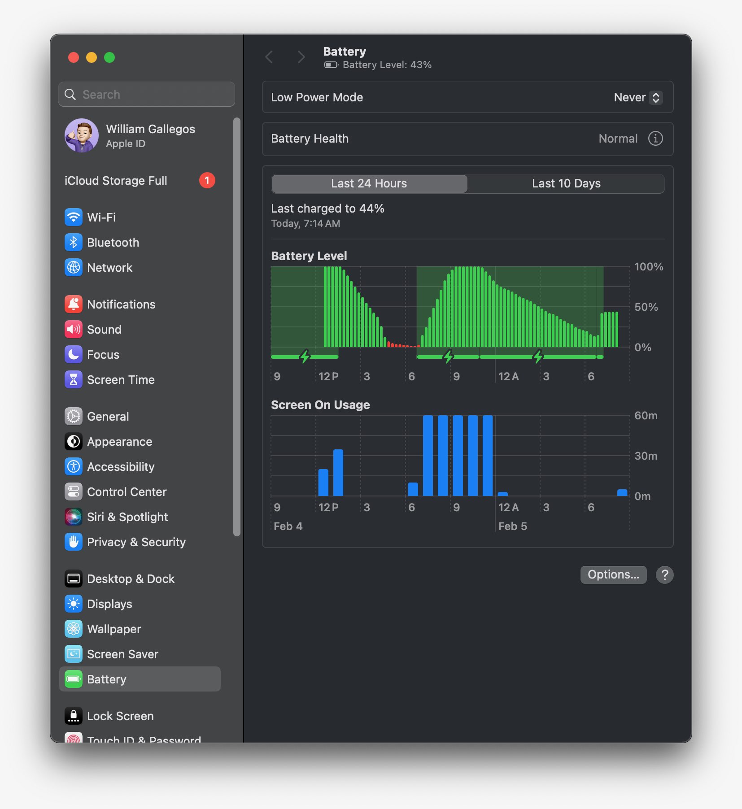Click the Bluetooth icon in sidebar
742x809 pixels.
pos(74,243)
